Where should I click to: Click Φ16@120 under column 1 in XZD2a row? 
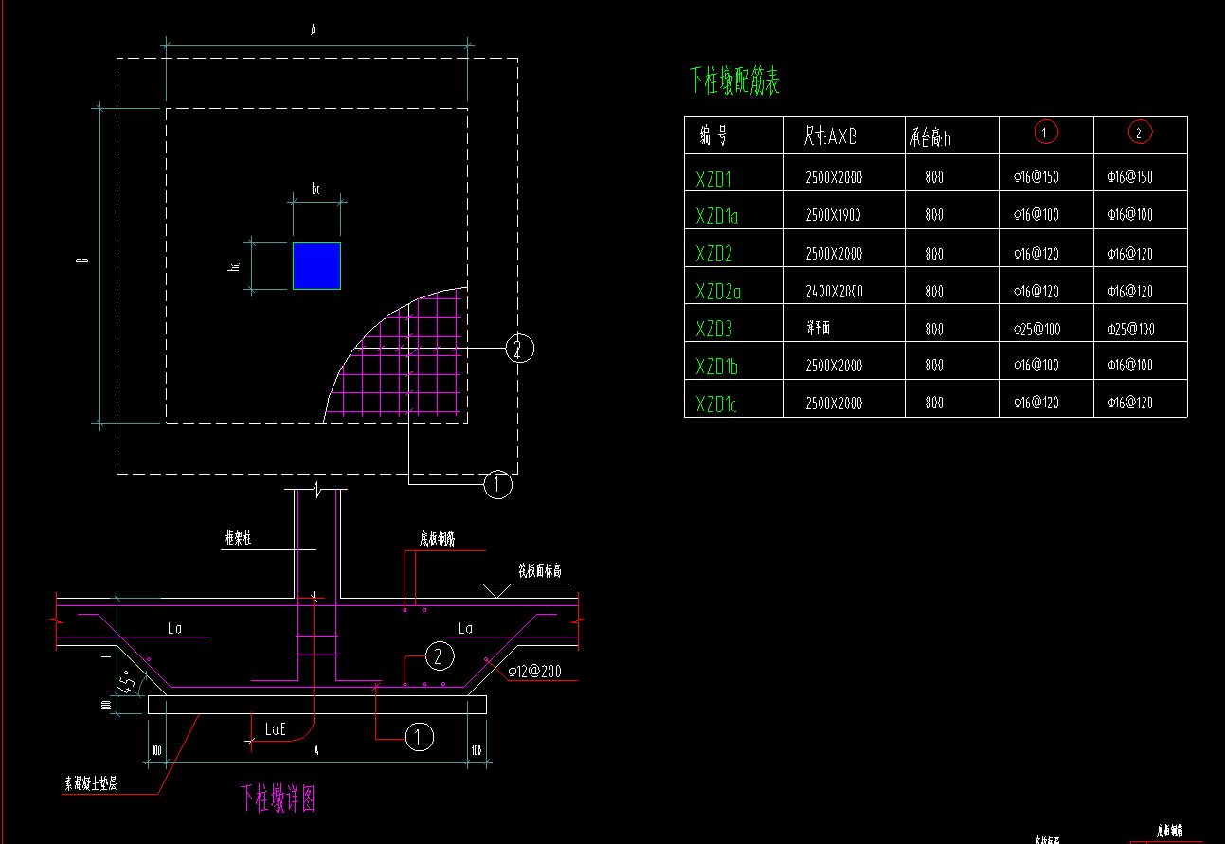[1036, 292]
